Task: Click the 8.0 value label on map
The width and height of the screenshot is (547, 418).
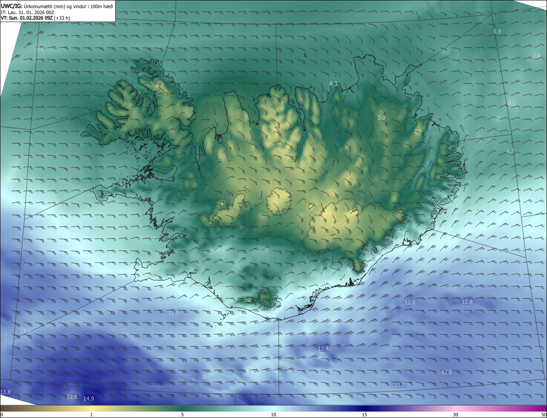Action: pos(512,103)
